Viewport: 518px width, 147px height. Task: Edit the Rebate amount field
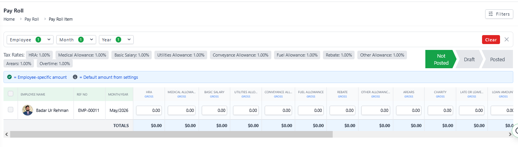[x=342, y=110]
